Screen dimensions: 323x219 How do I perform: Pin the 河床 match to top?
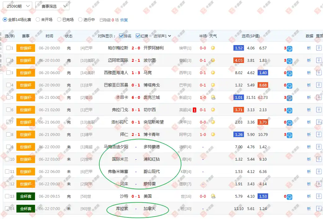(x=319, y=184)
